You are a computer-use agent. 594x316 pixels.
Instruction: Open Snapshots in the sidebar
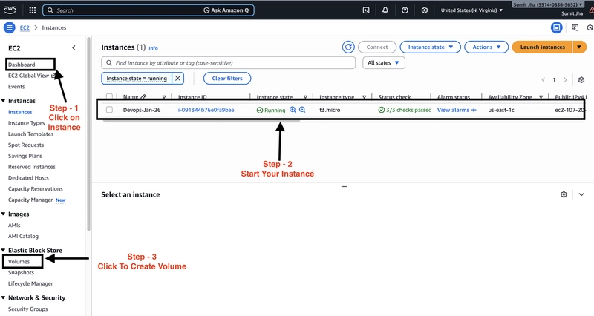tap(22, 272)
